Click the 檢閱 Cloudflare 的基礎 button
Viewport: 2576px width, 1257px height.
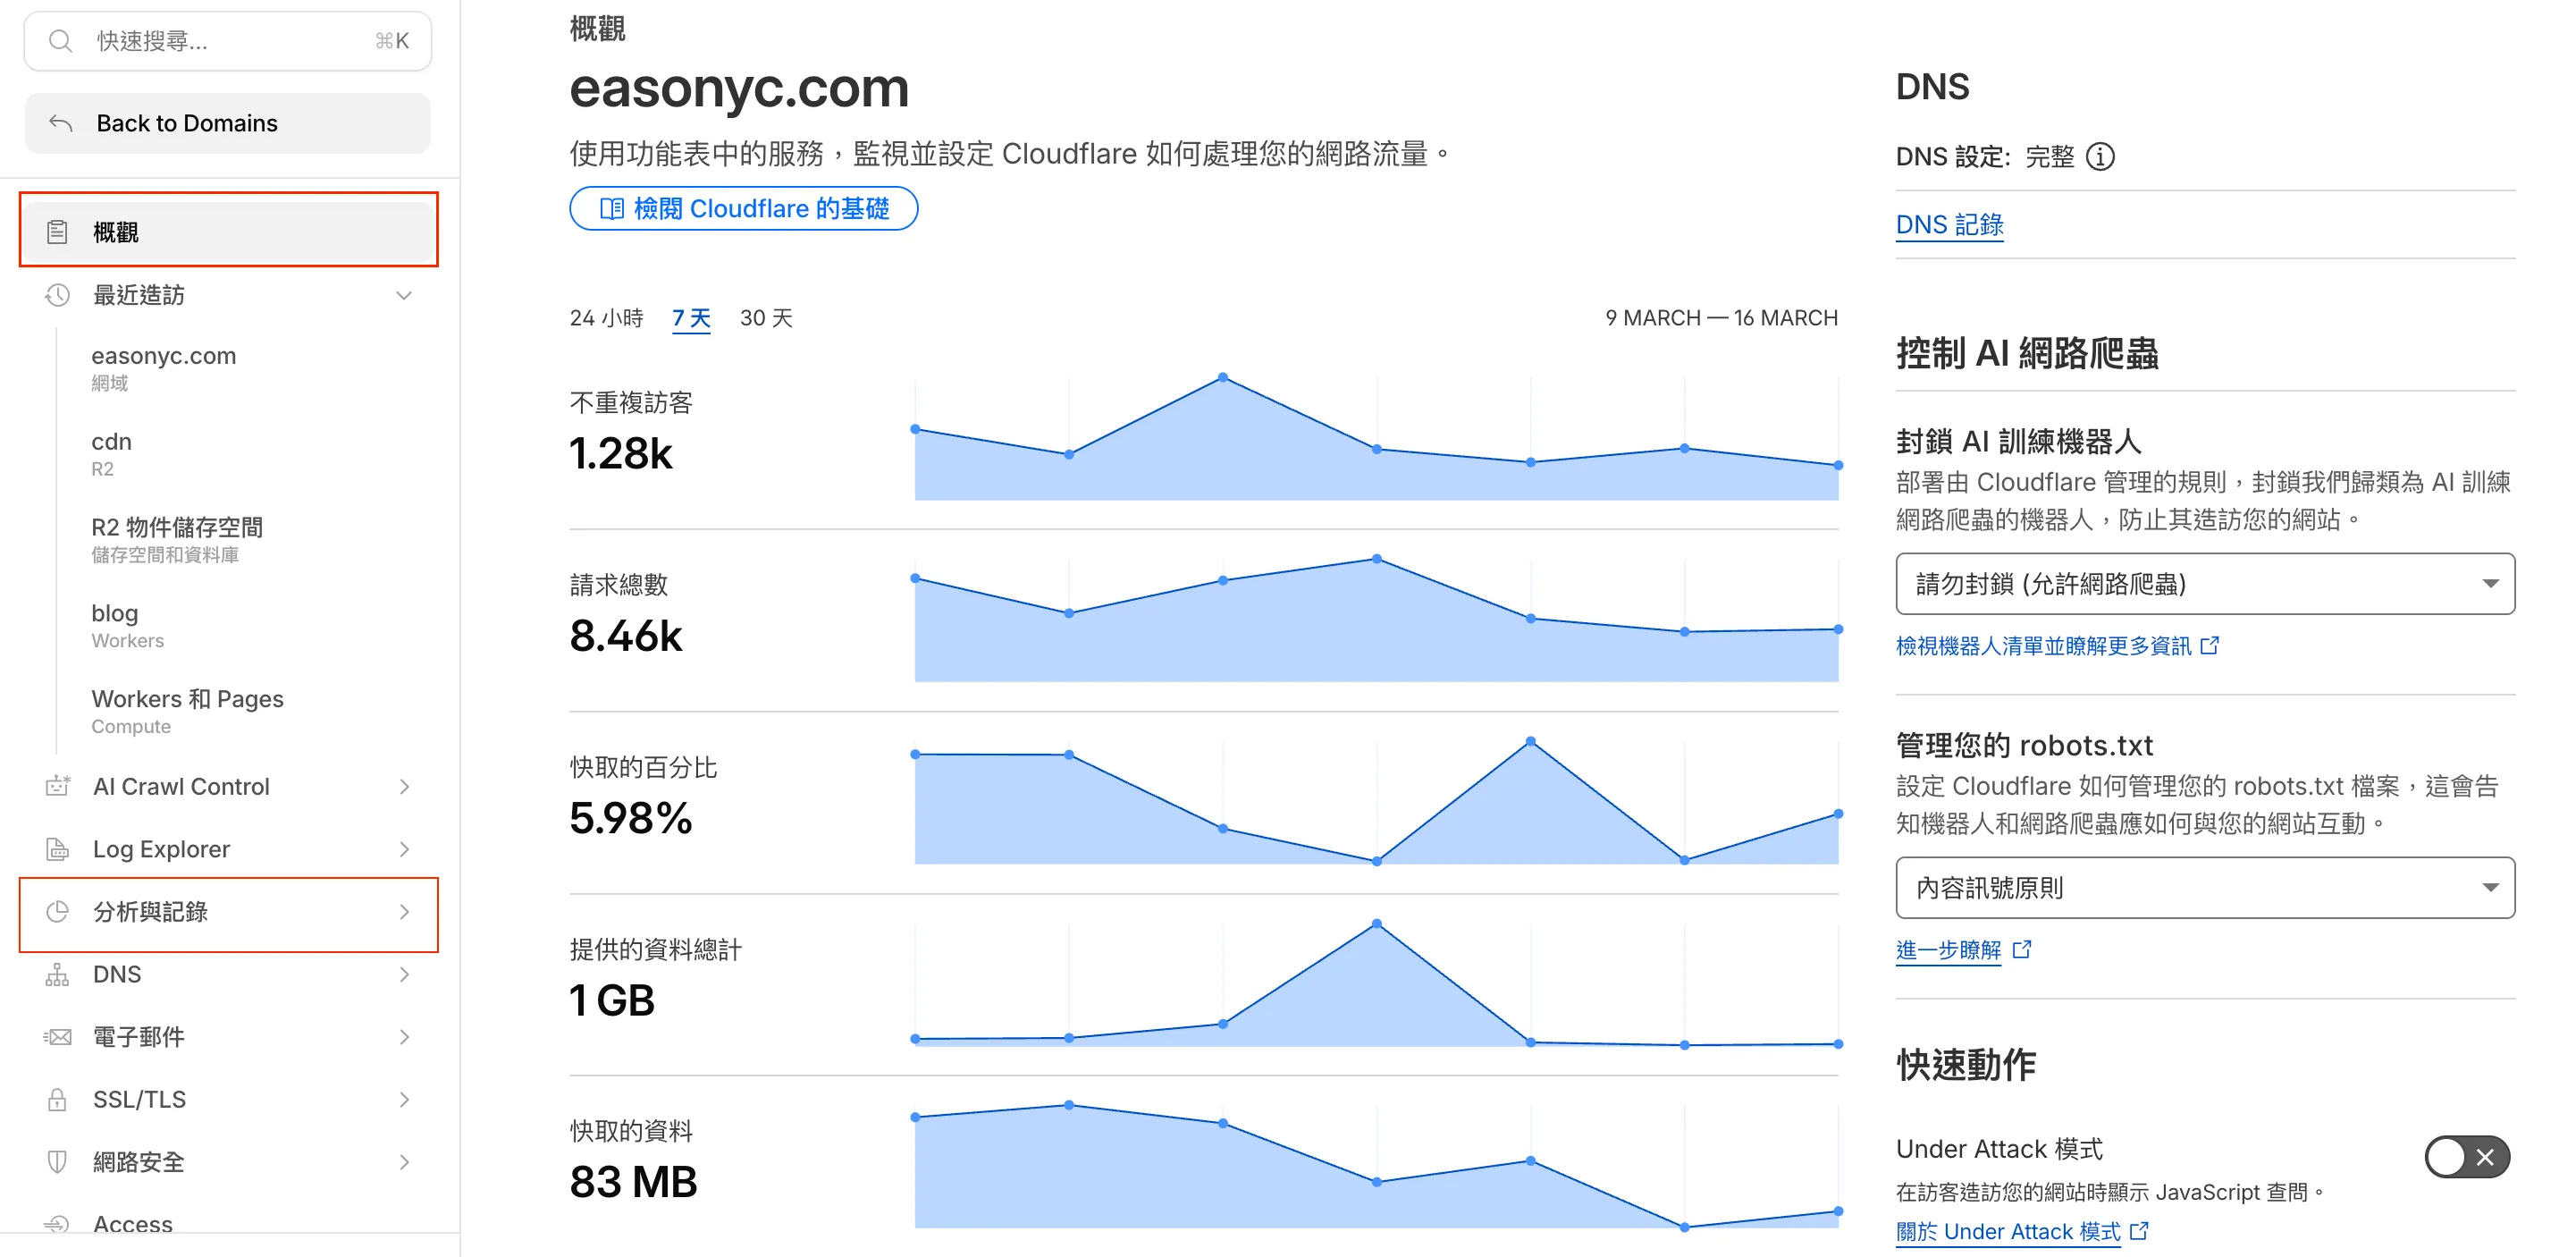coord(743,209)
